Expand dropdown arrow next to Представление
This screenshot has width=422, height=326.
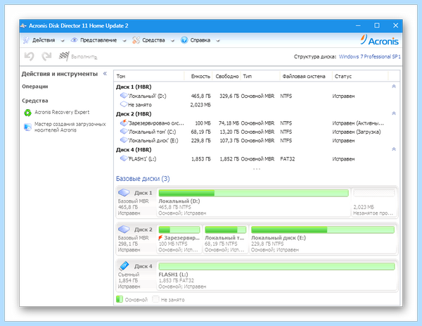pos(124,41)
